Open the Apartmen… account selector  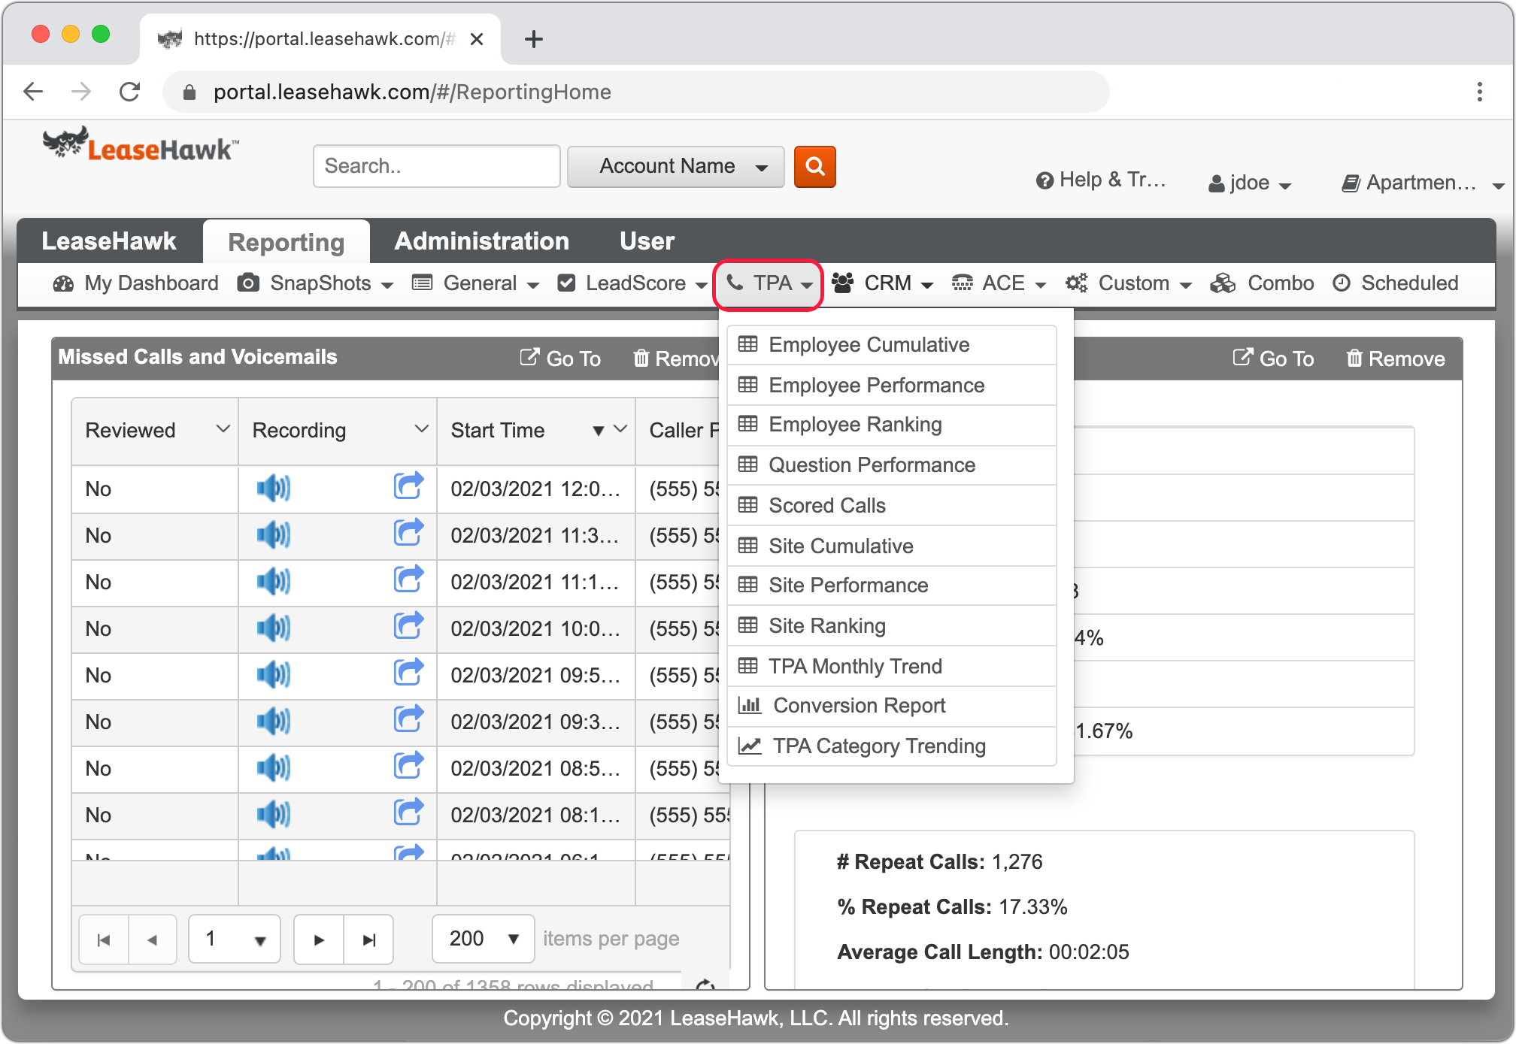coord(1423,183)
